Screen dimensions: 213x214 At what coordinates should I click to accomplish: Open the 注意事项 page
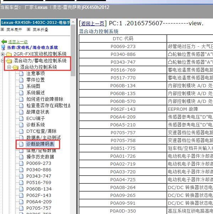36,73
